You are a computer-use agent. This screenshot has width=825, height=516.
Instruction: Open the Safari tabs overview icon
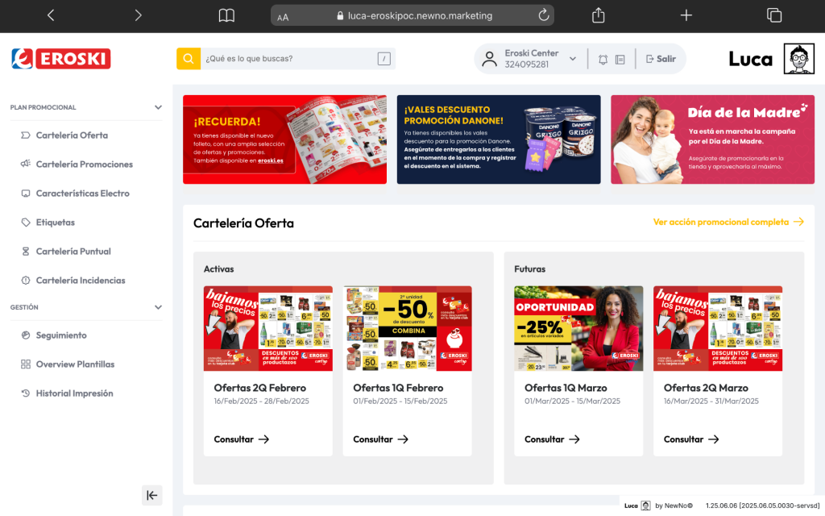coord(774,15)
